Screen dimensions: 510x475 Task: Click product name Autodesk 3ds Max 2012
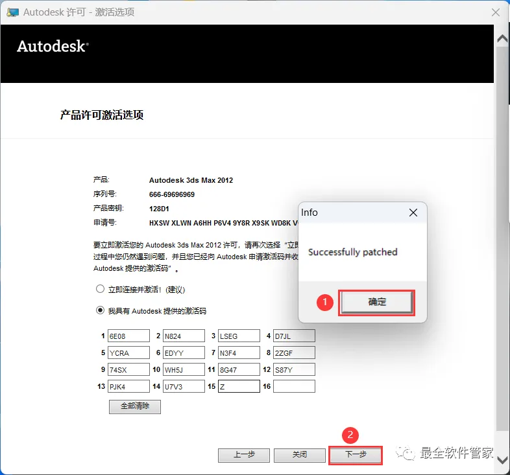[191, 180]
